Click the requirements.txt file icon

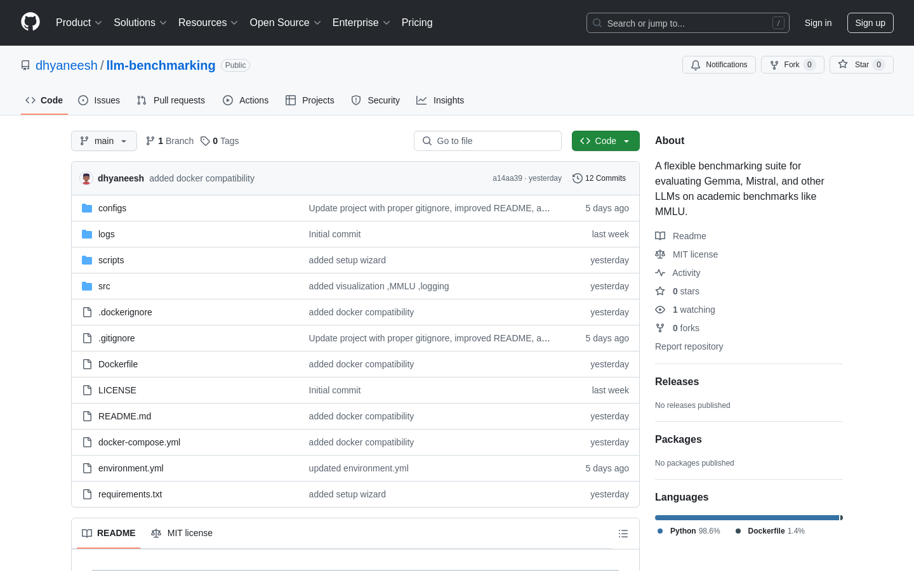pos(87,494)
